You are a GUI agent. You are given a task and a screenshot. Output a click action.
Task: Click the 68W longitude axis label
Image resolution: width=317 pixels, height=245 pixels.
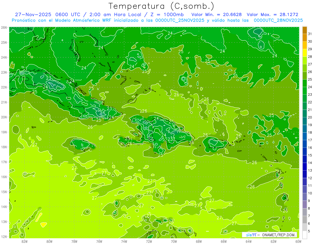[x=199, y=241]
